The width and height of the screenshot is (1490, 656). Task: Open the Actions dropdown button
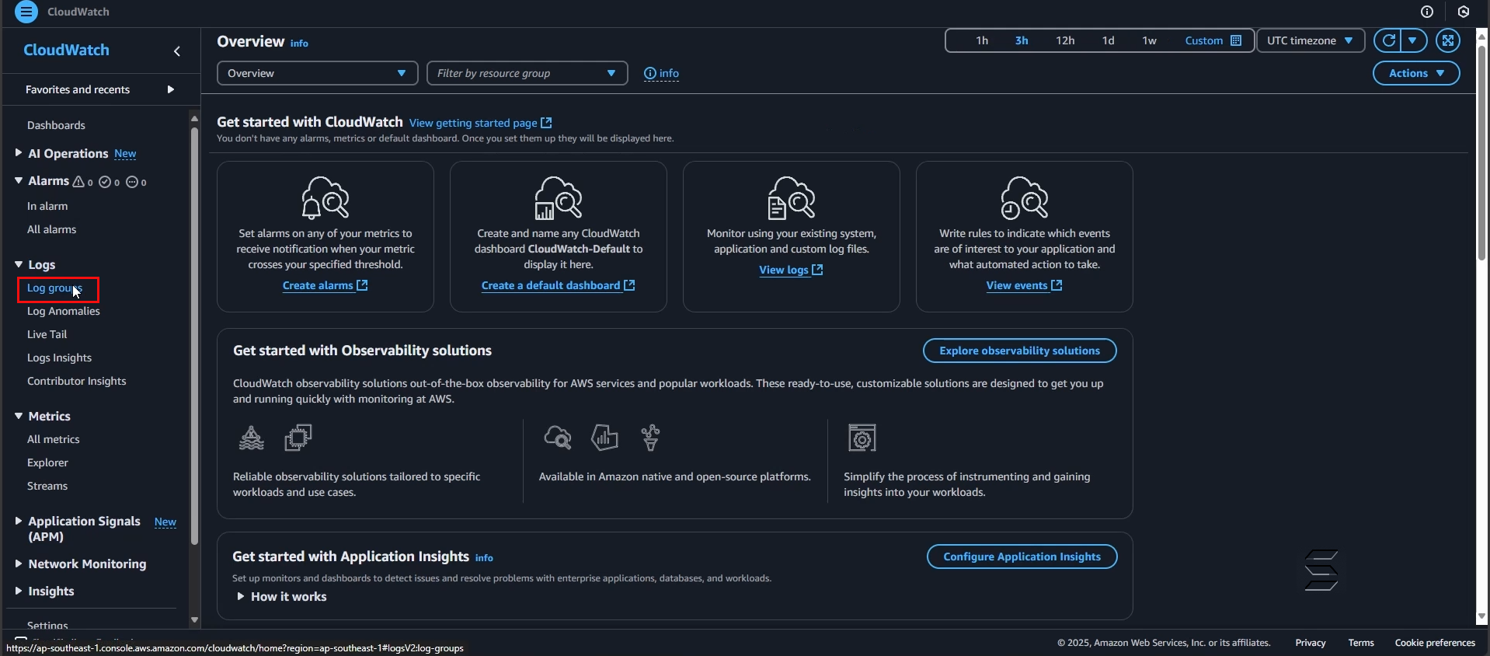tap(1416, 73)
